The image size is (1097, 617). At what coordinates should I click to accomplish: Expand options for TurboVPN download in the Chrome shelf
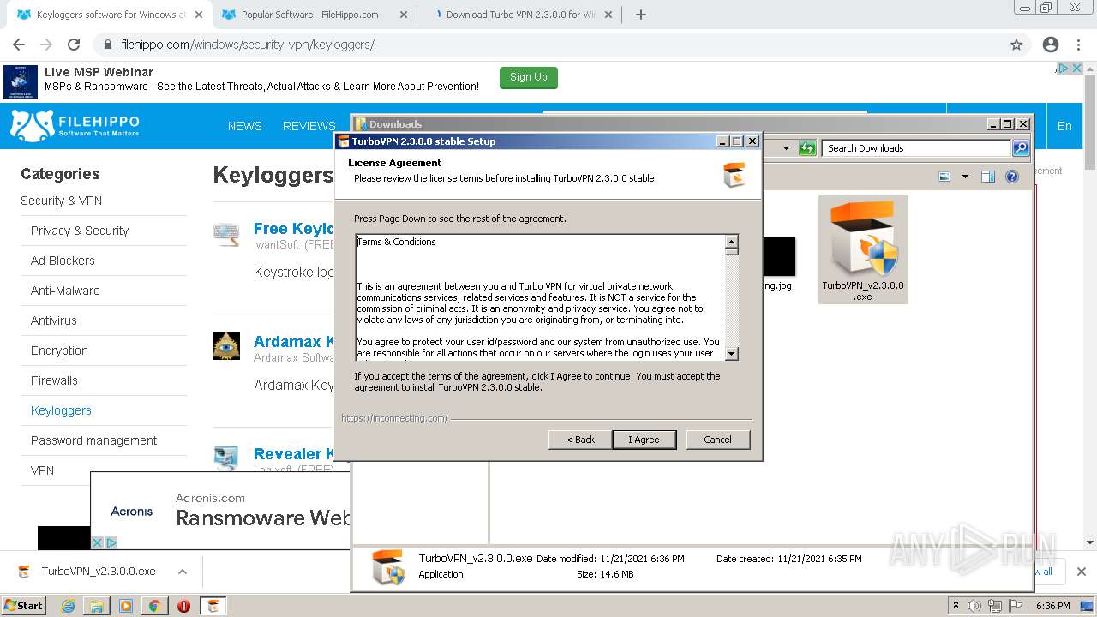183,572
